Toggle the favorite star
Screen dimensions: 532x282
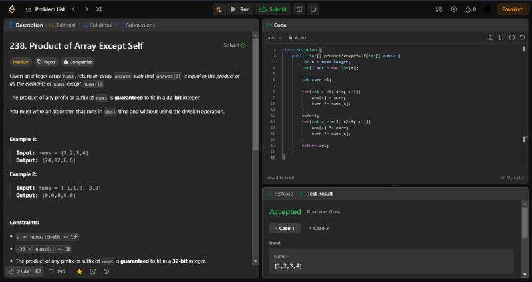(79, 271)
